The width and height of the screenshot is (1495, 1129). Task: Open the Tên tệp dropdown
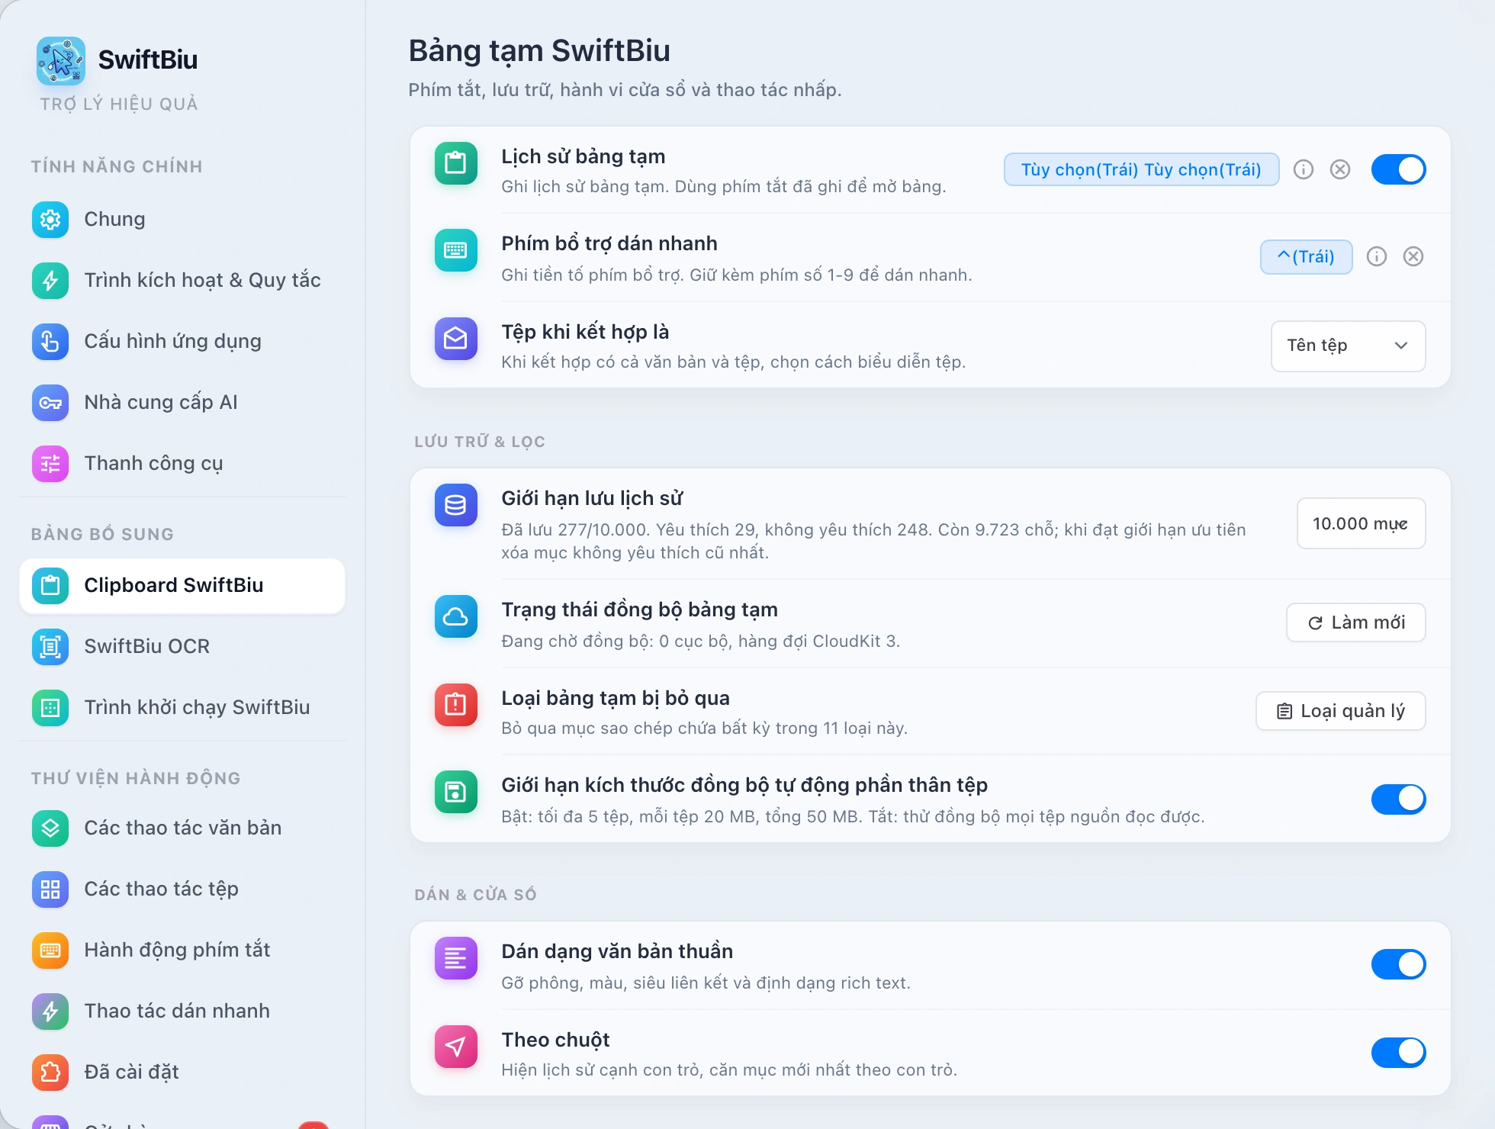[x=1349, y=346]
